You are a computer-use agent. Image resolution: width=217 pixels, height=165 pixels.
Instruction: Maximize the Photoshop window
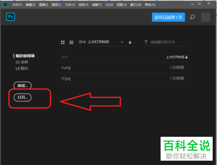[x=199, y=4]
